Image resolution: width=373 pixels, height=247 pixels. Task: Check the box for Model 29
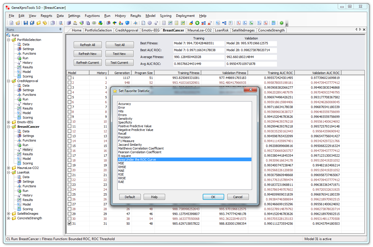[69, 214]
